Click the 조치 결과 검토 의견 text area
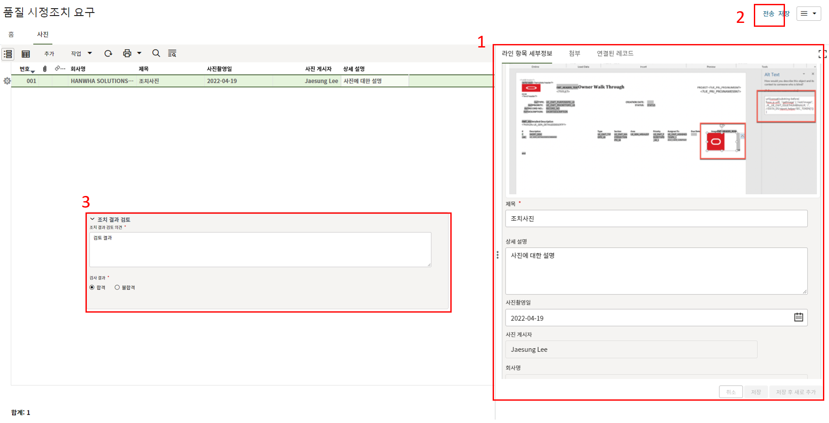829x423 pixels. 260,249
